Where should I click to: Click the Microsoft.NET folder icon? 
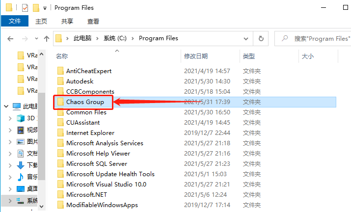coord(60,194)
